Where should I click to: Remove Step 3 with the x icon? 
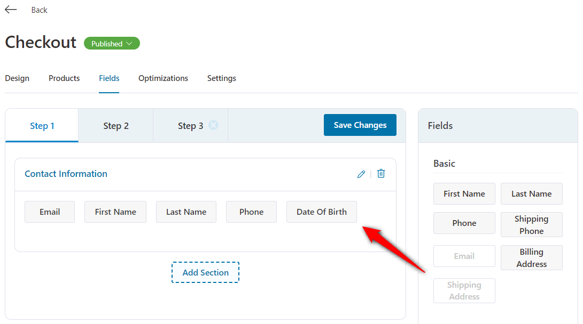(x=213, y=125)
